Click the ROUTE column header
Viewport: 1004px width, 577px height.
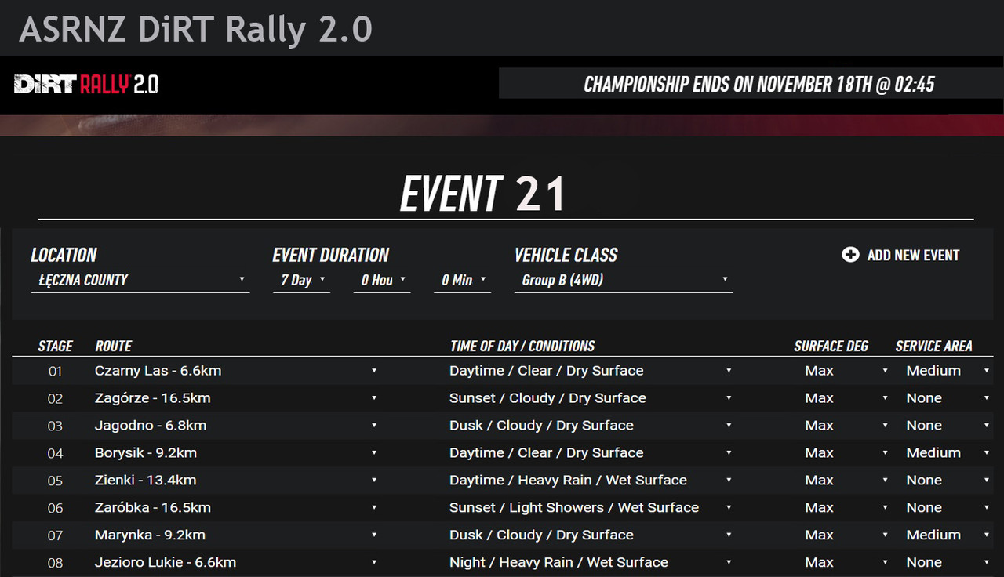[114, 346]
